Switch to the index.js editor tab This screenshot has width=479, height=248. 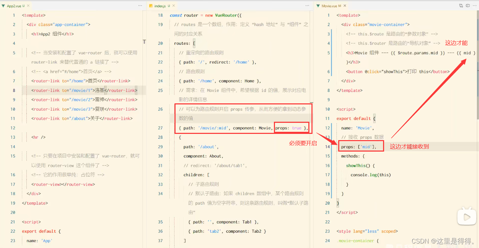162,6
